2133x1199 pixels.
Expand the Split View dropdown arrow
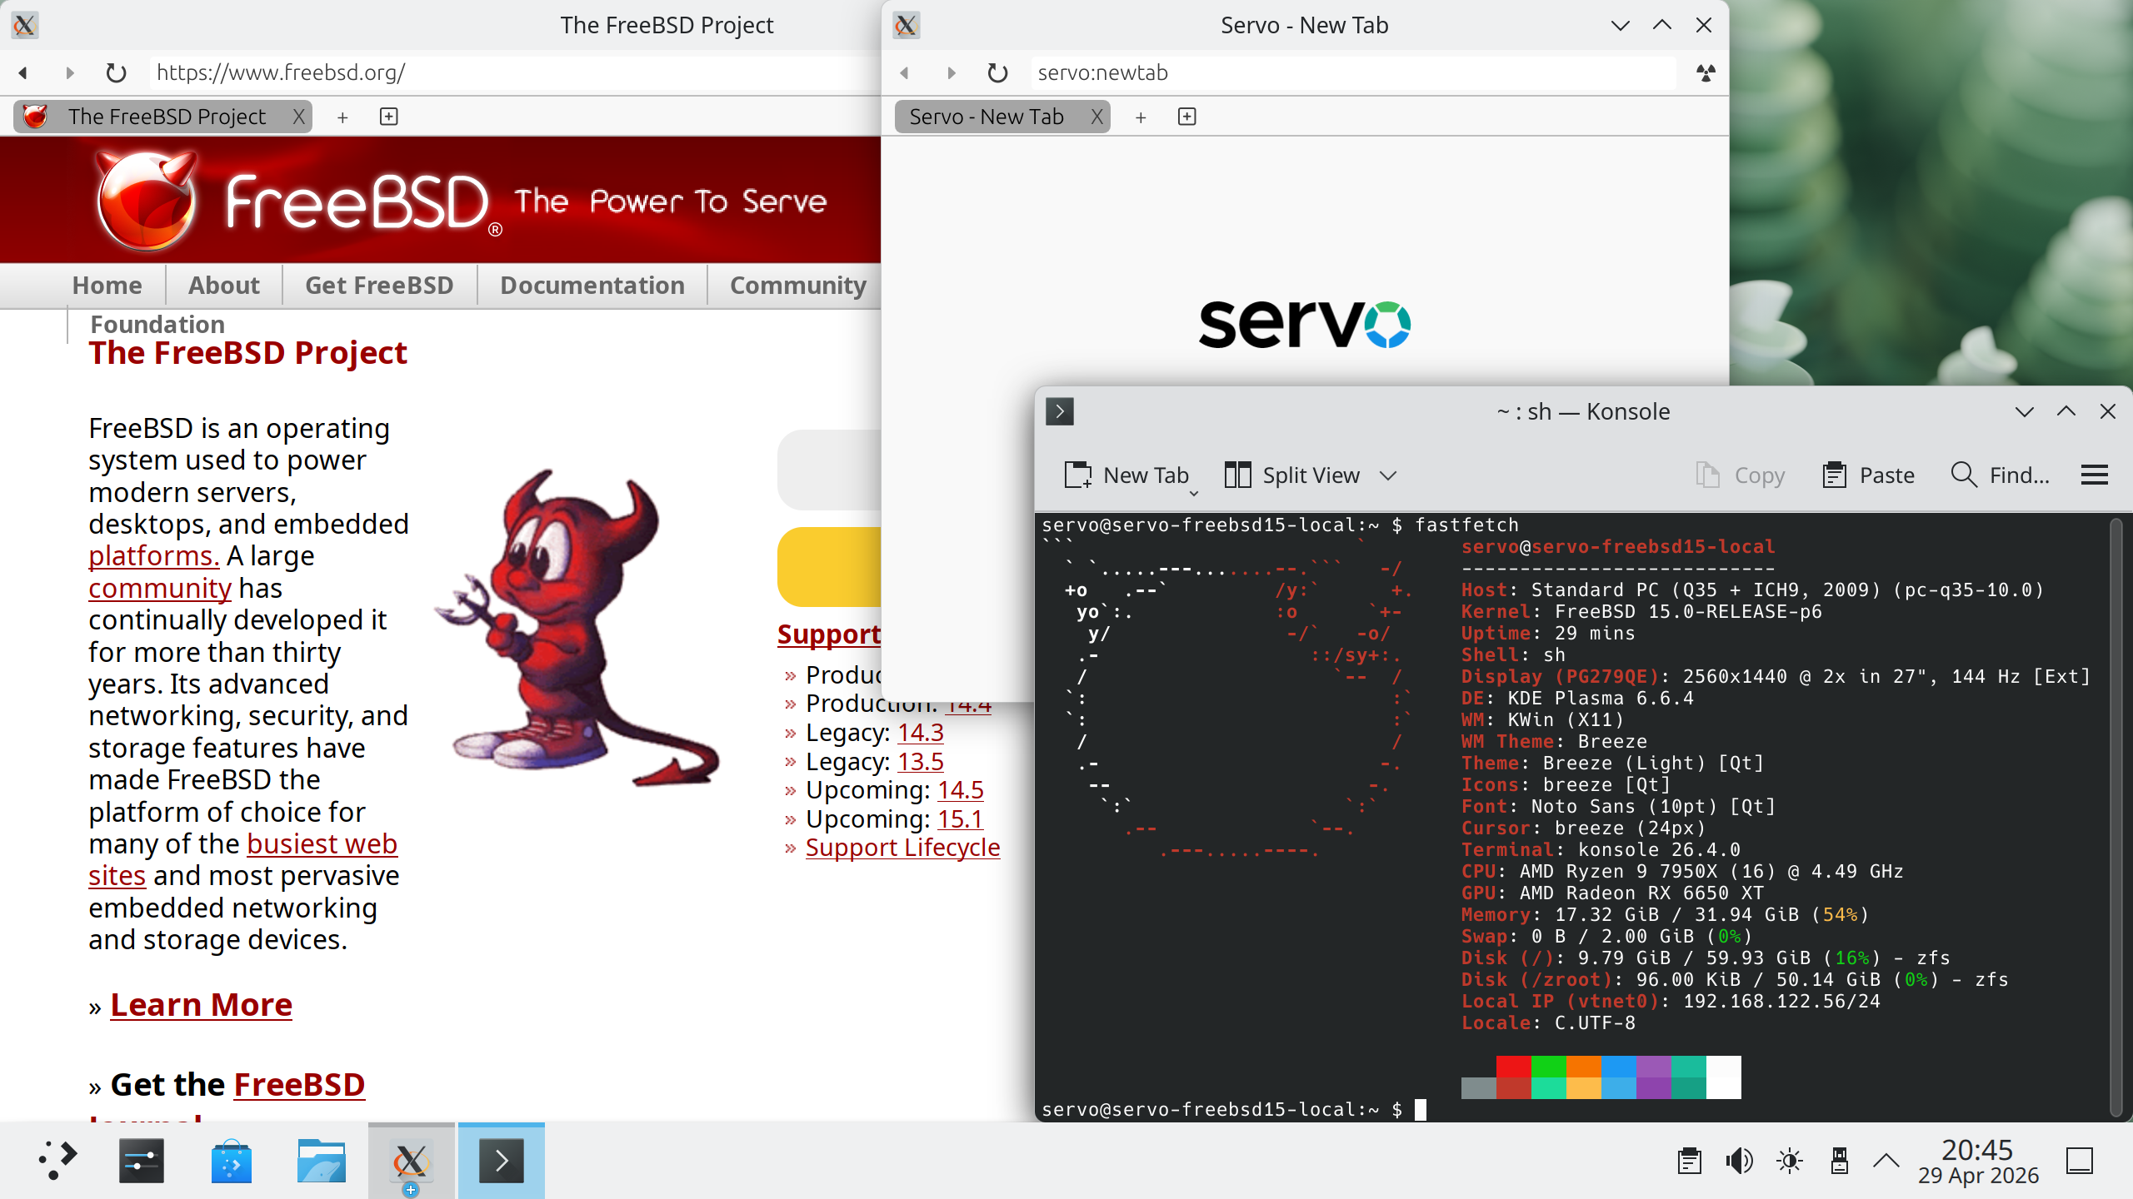pyautogui.click(x=1387, y=475)
